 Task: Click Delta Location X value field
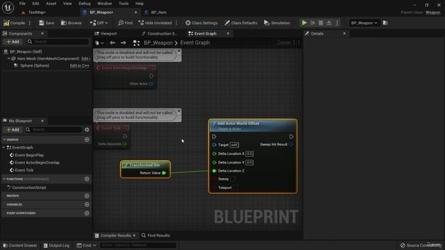(249, 154)
